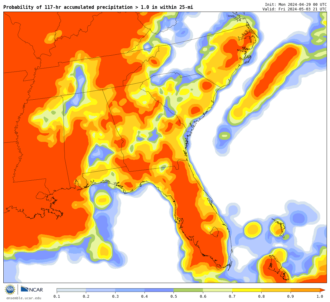Click the NSF logo icon
The width and height of the screenshot is (330, 302).
point(10,289)
